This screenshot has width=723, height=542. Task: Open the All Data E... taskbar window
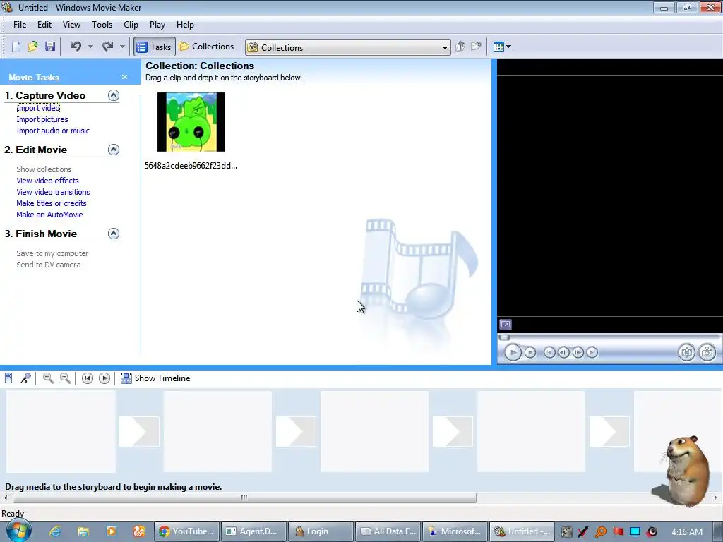388,531
